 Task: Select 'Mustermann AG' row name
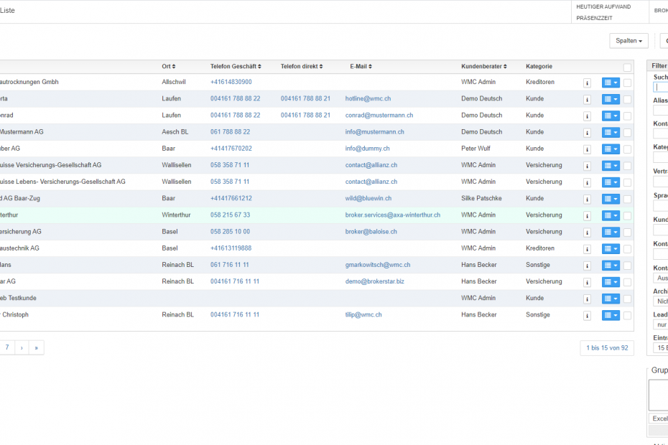tap(22, 131)
